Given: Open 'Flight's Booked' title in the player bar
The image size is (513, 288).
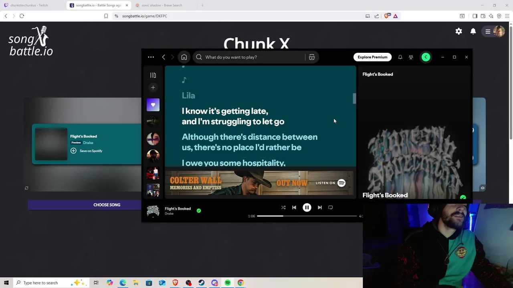Looking at the screenshot, I should (178, 208).
